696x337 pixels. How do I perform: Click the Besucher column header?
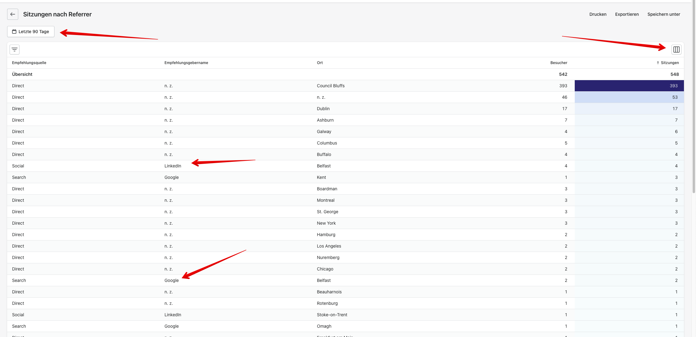559,63
